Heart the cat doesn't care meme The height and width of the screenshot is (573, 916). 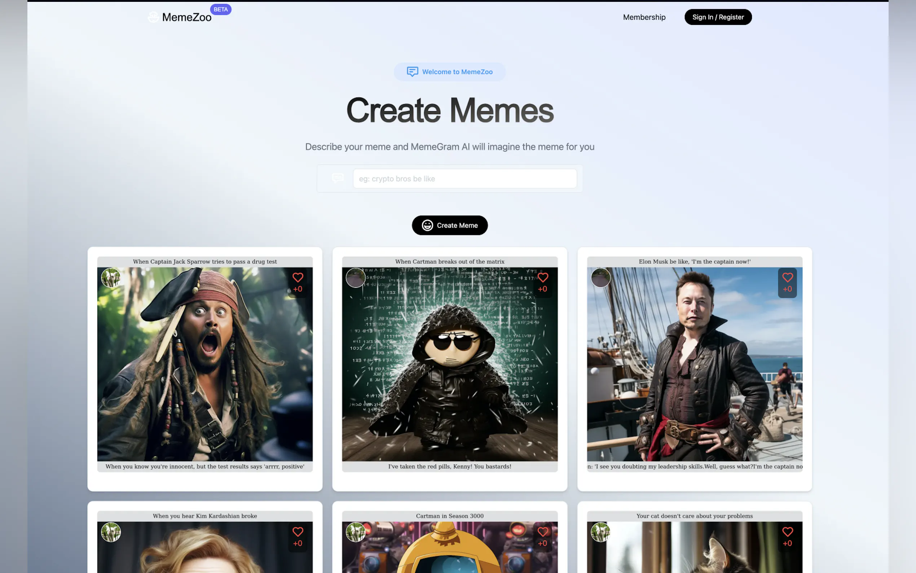click(x=787, y=532)
